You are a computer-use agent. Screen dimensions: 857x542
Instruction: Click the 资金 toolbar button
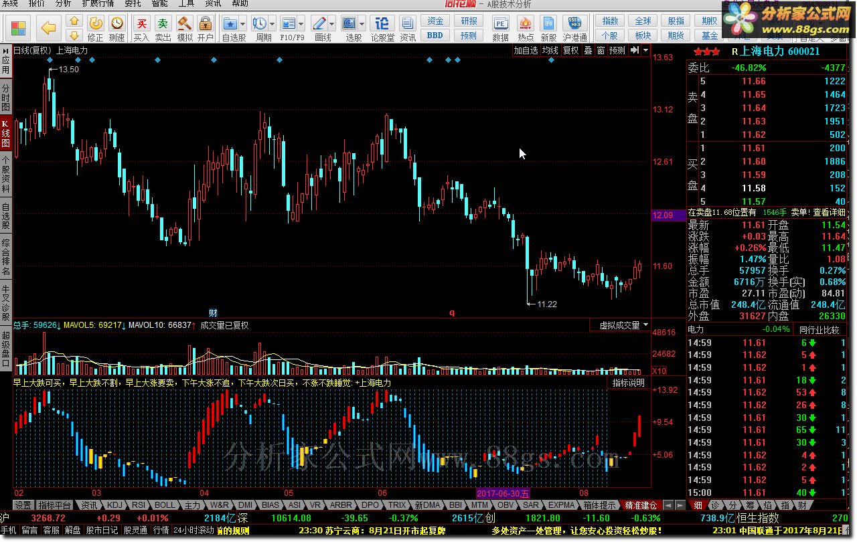pos(436,21)
